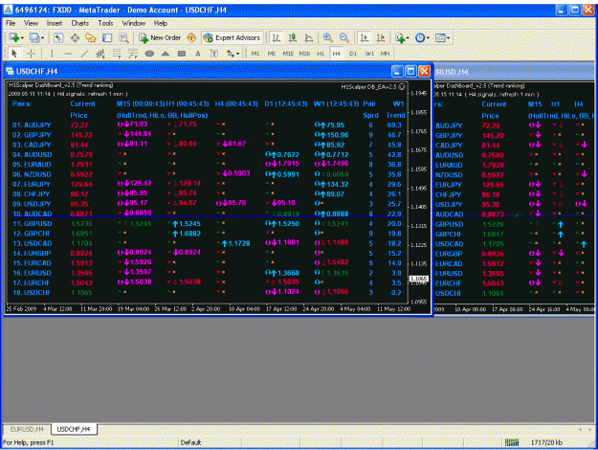The width and height of the screenshot is (598, 450).
Task: Select the Crosshair tool
Action: point(31,54)
